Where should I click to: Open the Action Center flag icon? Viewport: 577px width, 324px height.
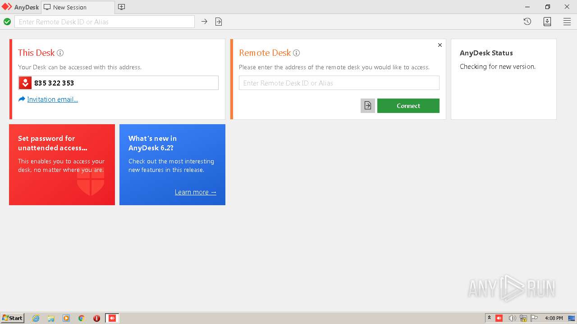(x=534, y=318)
